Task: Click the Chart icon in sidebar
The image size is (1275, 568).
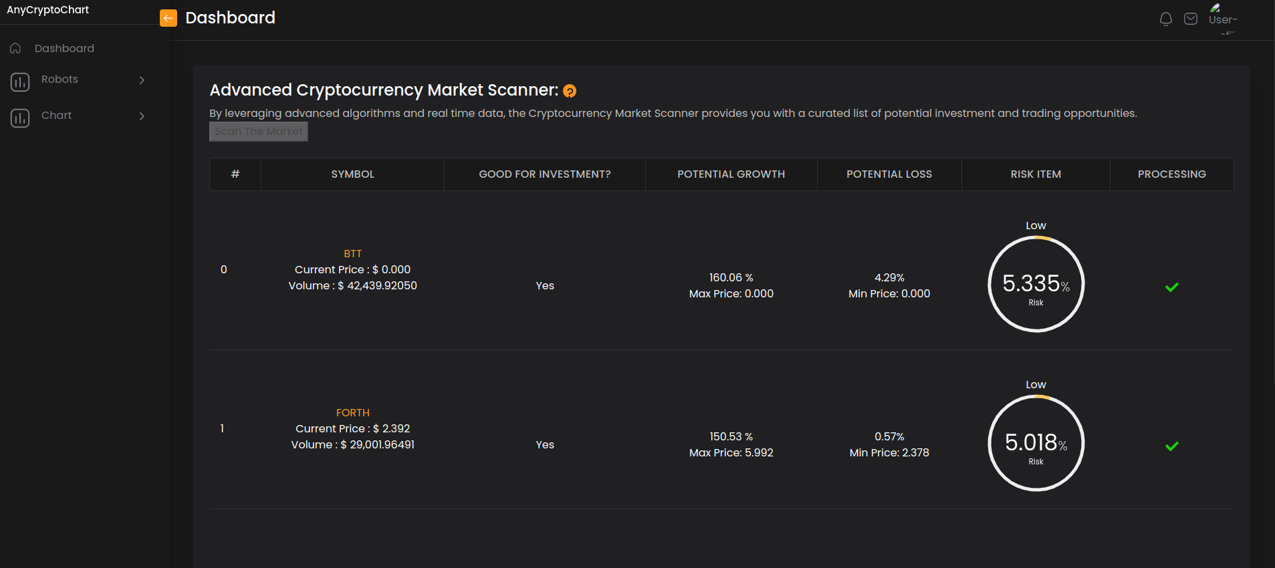Action: coord(20,118)
